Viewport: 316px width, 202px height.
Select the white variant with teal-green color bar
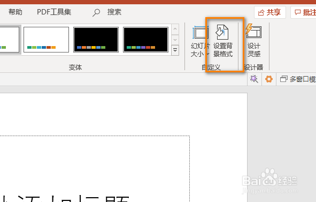pyautogui.click(x=46, y=40)
